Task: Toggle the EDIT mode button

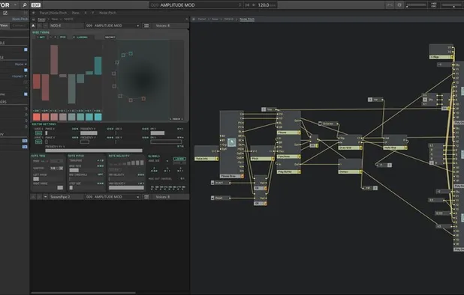Action: [x=36, y=5]
